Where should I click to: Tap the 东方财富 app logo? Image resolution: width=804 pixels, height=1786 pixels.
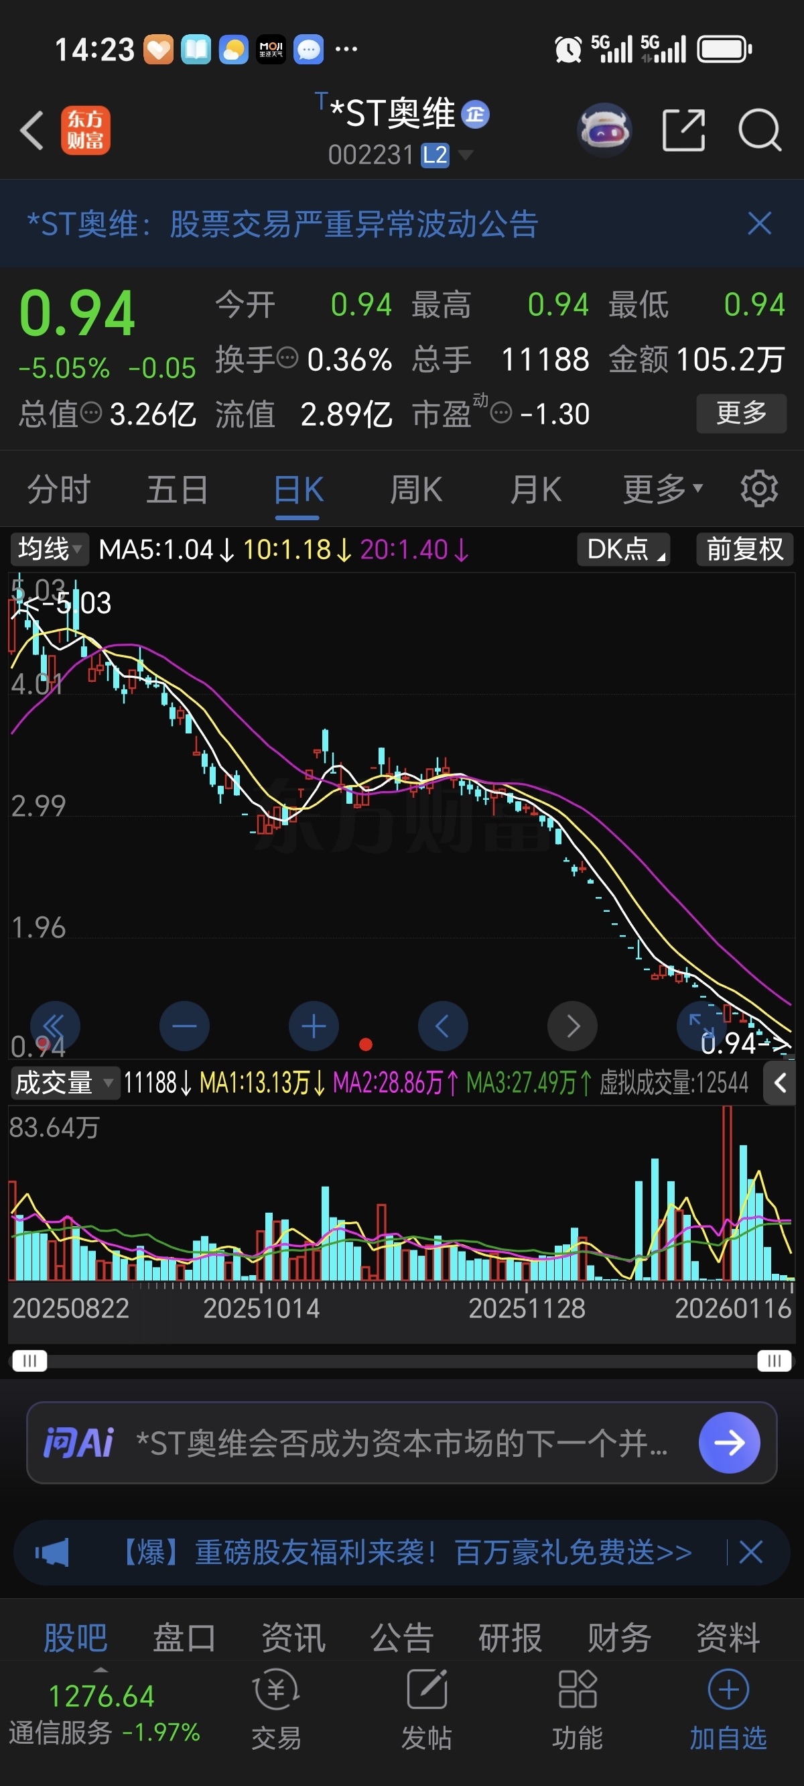[x=86, y=130]
